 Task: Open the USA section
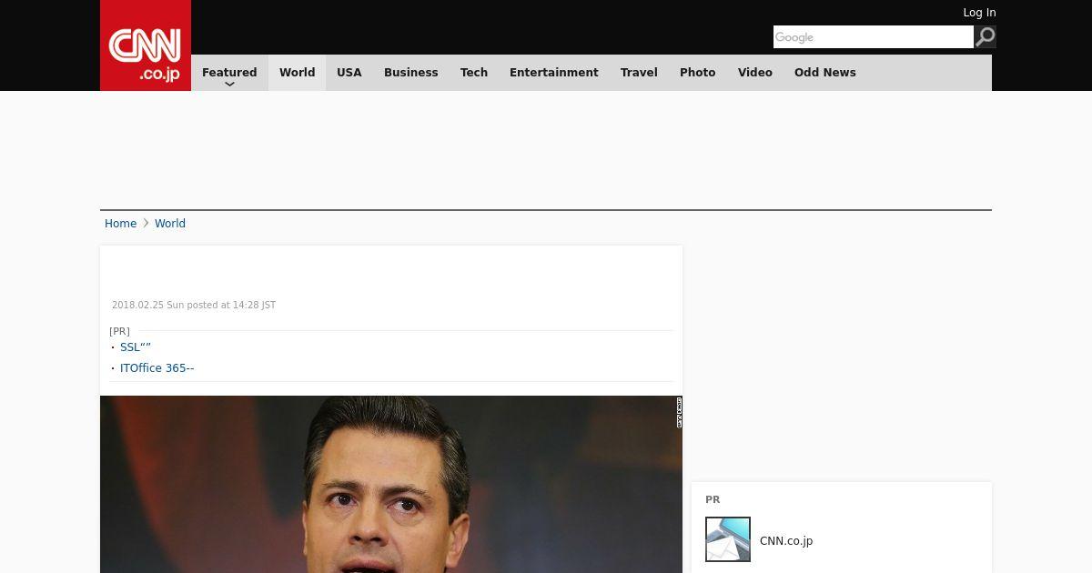click(x=349, y=73)
